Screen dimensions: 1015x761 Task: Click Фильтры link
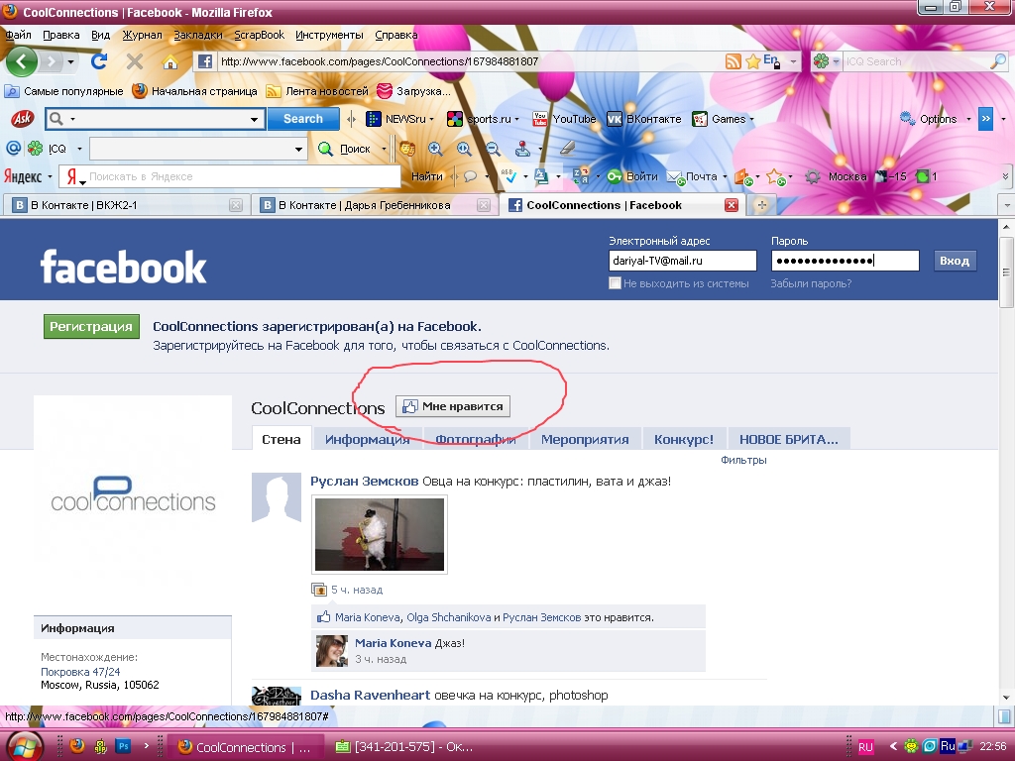743,460
